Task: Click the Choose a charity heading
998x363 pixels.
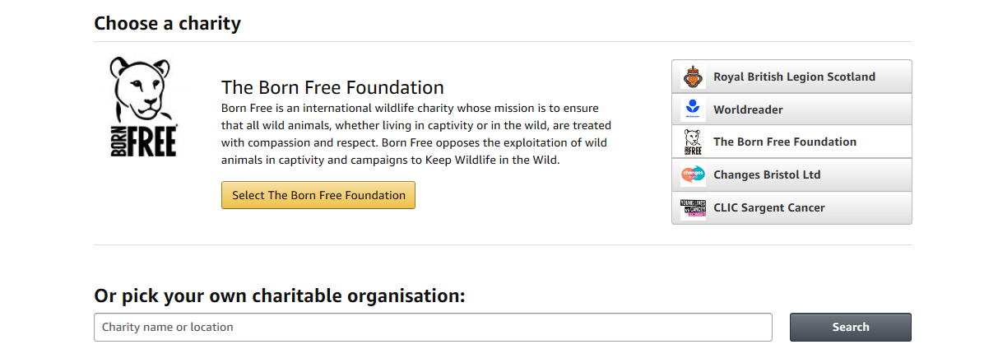Action: (x=167, y=23)
